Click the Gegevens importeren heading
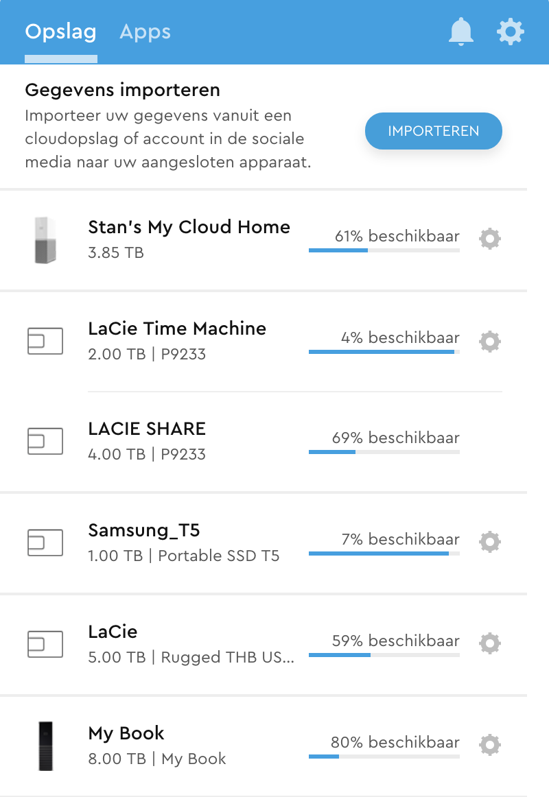The image size is (549, 797). [122, 90]
